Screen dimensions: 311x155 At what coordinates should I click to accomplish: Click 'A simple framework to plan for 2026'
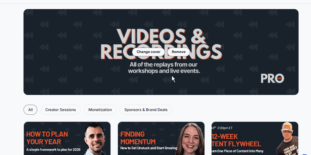[53, 150]
